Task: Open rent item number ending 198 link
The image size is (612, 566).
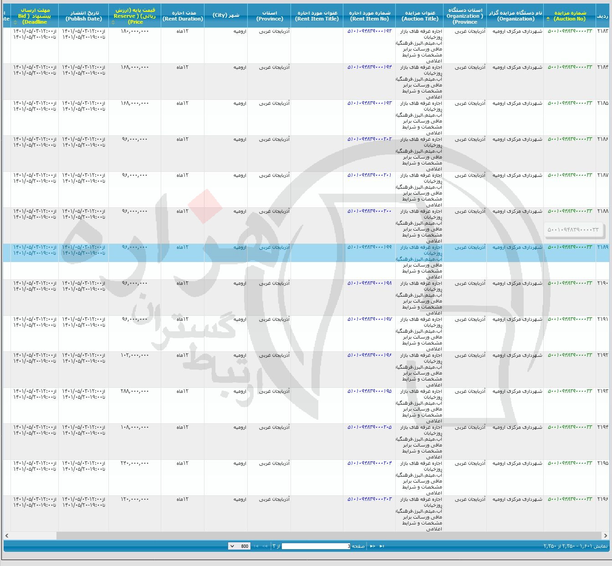Action: pyautogui.click(x=369, y=283)
